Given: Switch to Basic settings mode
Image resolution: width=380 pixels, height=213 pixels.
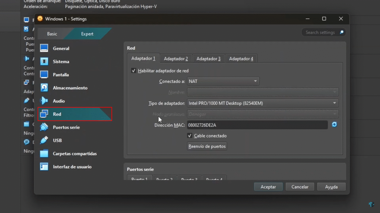Looking at the screenshot, I should (x=52, y=34).
